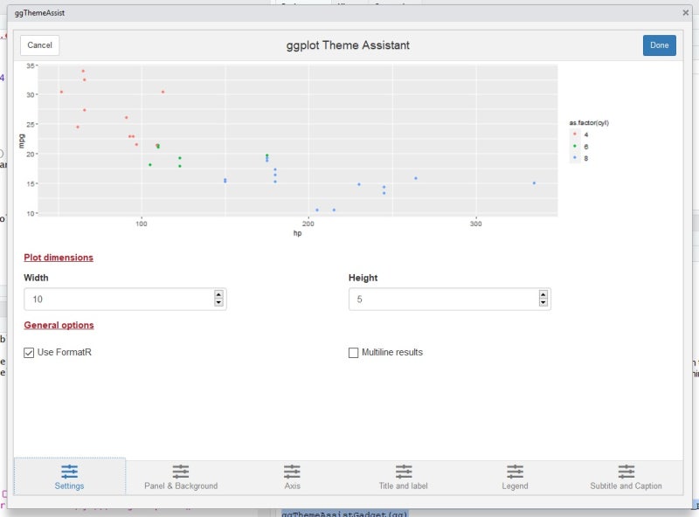Screen dimensions: 699x517
Task: Select the General options heading
Action: [59, 325]
